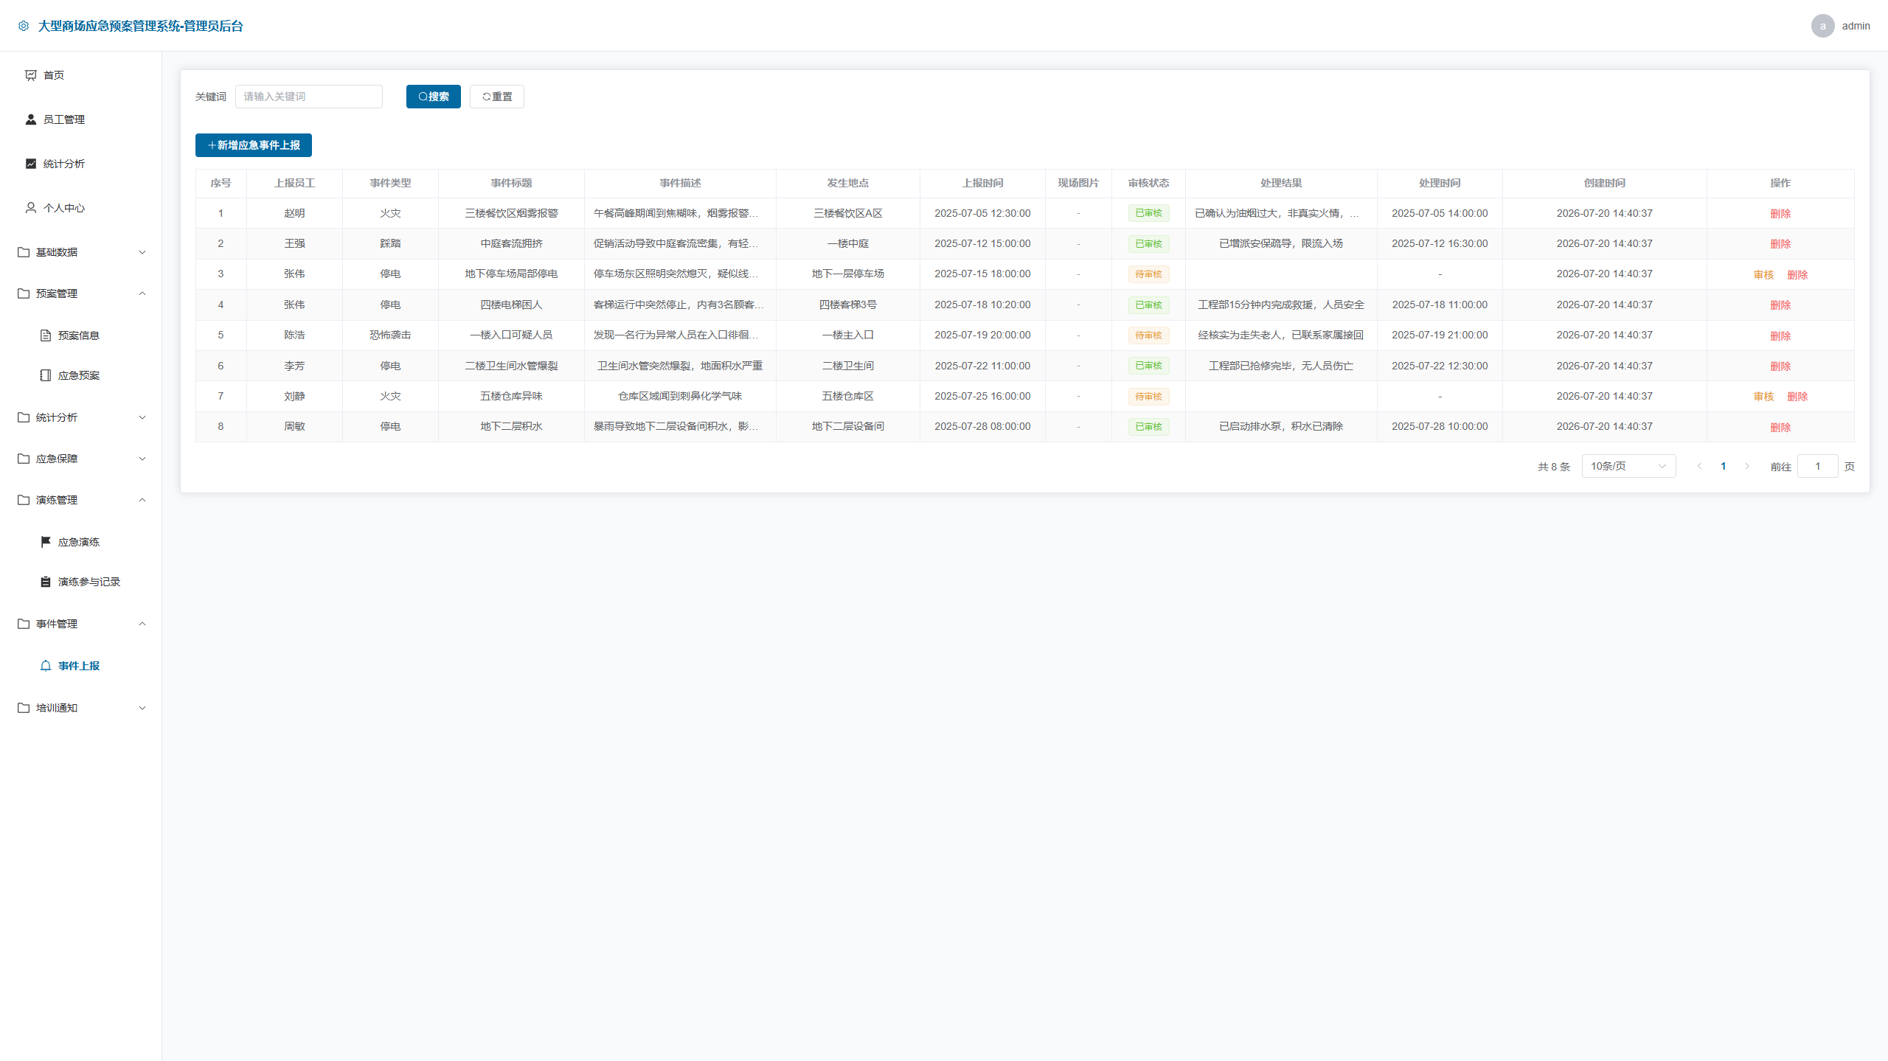Click the 预案信息 document icon
Viewport: 1888px width, 1061px height.
pyautogui.click(x=46, y=335)
